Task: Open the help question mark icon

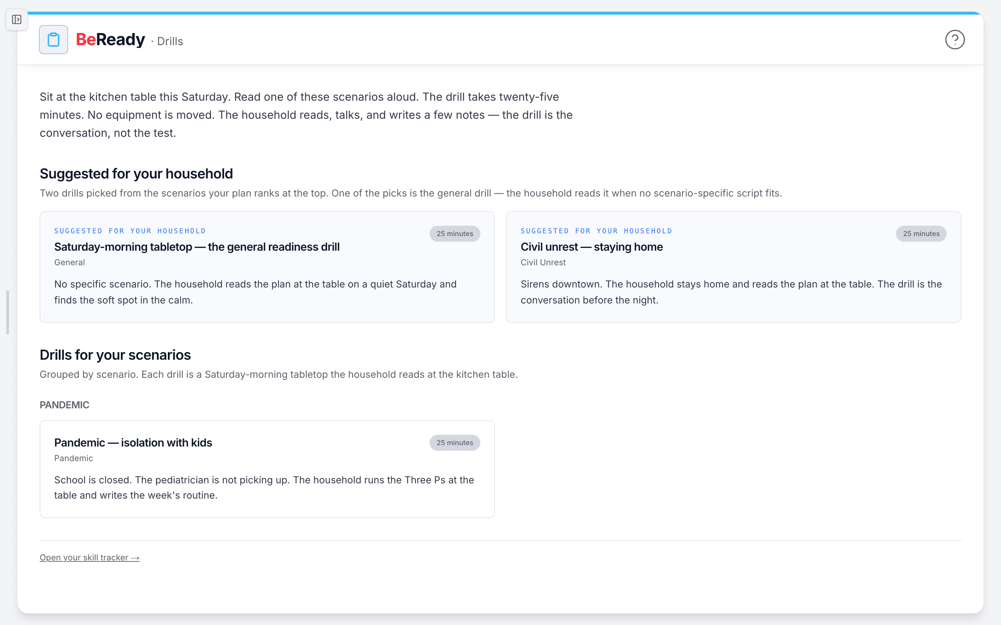Action: (x=955, y=40)
